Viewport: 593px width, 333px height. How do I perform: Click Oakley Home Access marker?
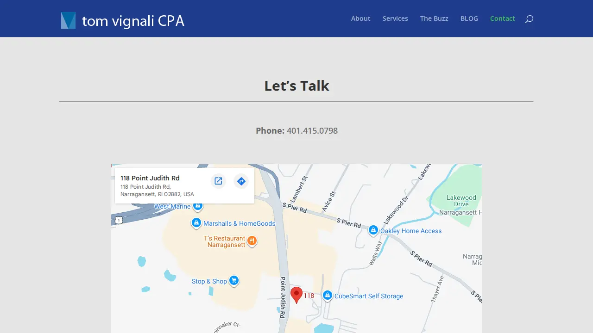(373, 230)
